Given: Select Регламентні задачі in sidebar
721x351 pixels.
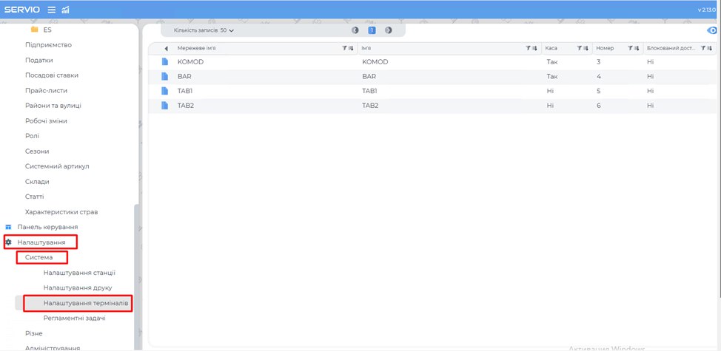Looking at the screenshot, I should point(74,318).
